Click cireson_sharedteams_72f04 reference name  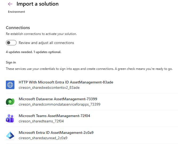click(41, 121)
